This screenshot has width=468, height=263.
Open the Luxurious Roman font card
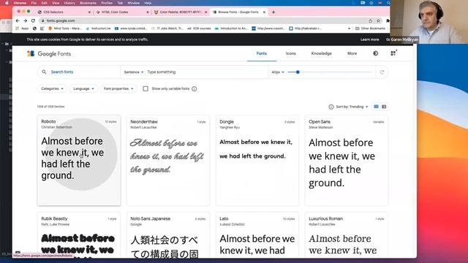pyautogui.click(x=346, y=235)
